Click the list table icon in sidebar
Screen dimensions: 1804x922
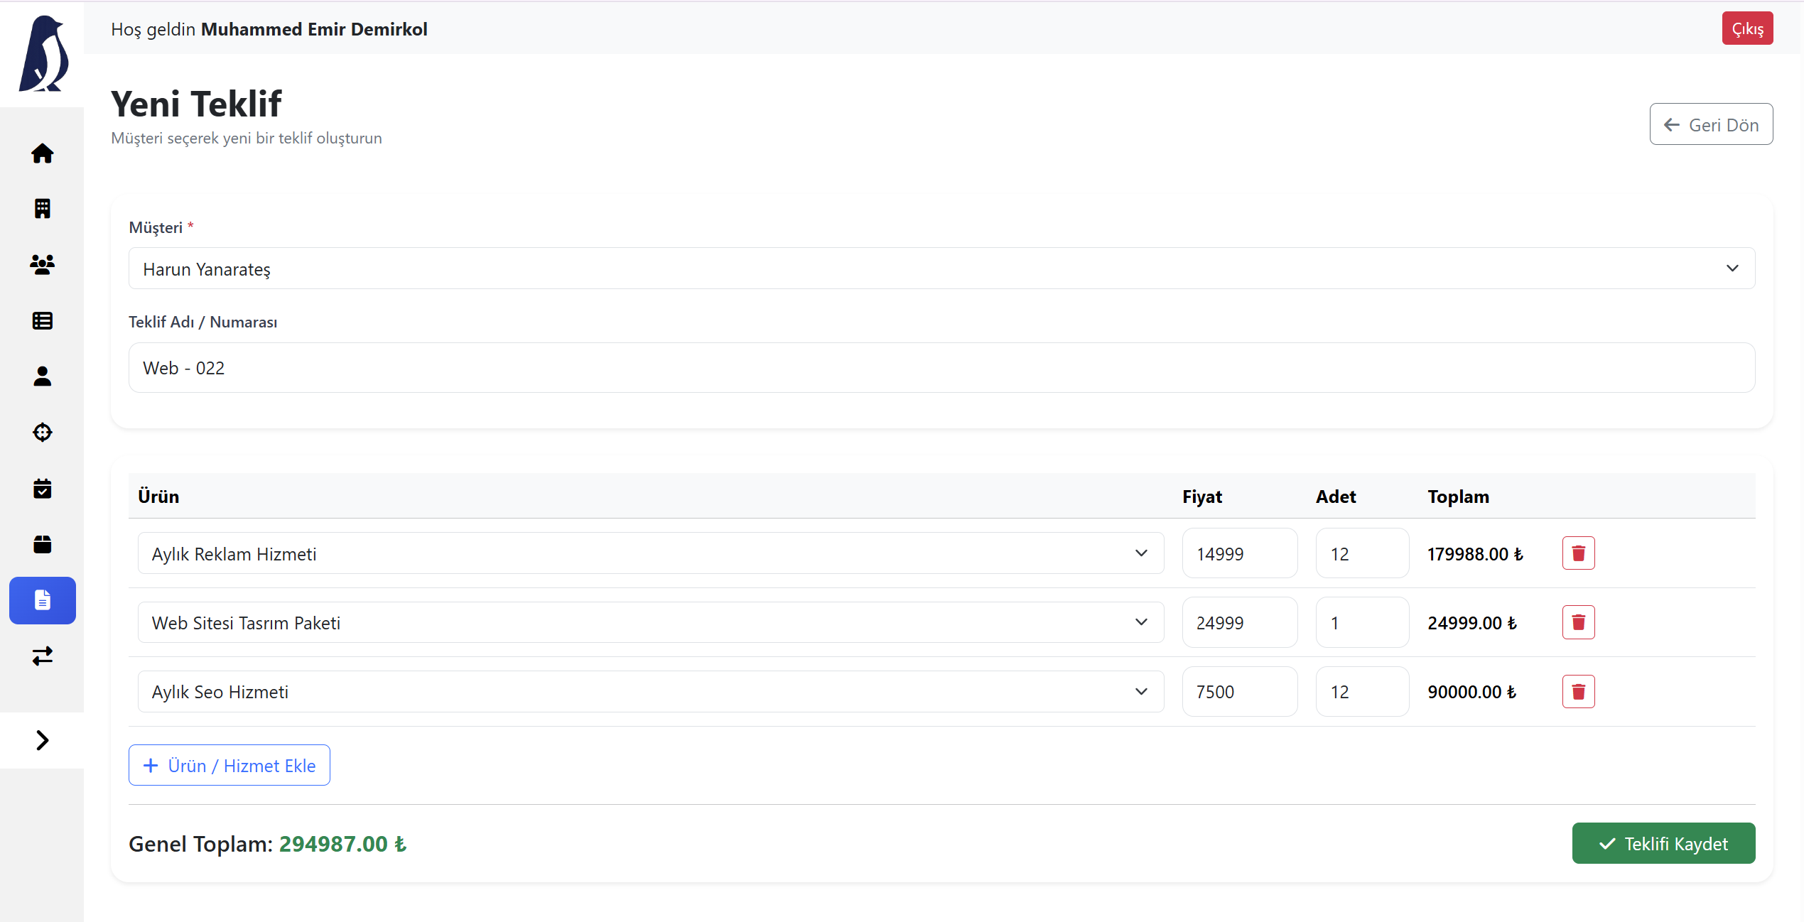point(42,320)
